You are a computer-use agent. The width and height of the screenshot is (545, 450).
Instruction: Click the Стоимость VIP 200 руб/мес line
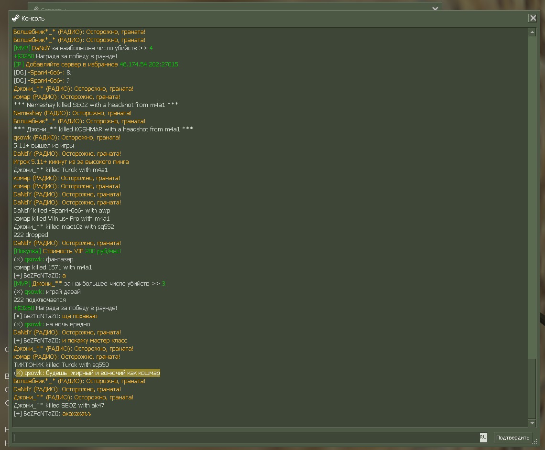coord(67,251)
